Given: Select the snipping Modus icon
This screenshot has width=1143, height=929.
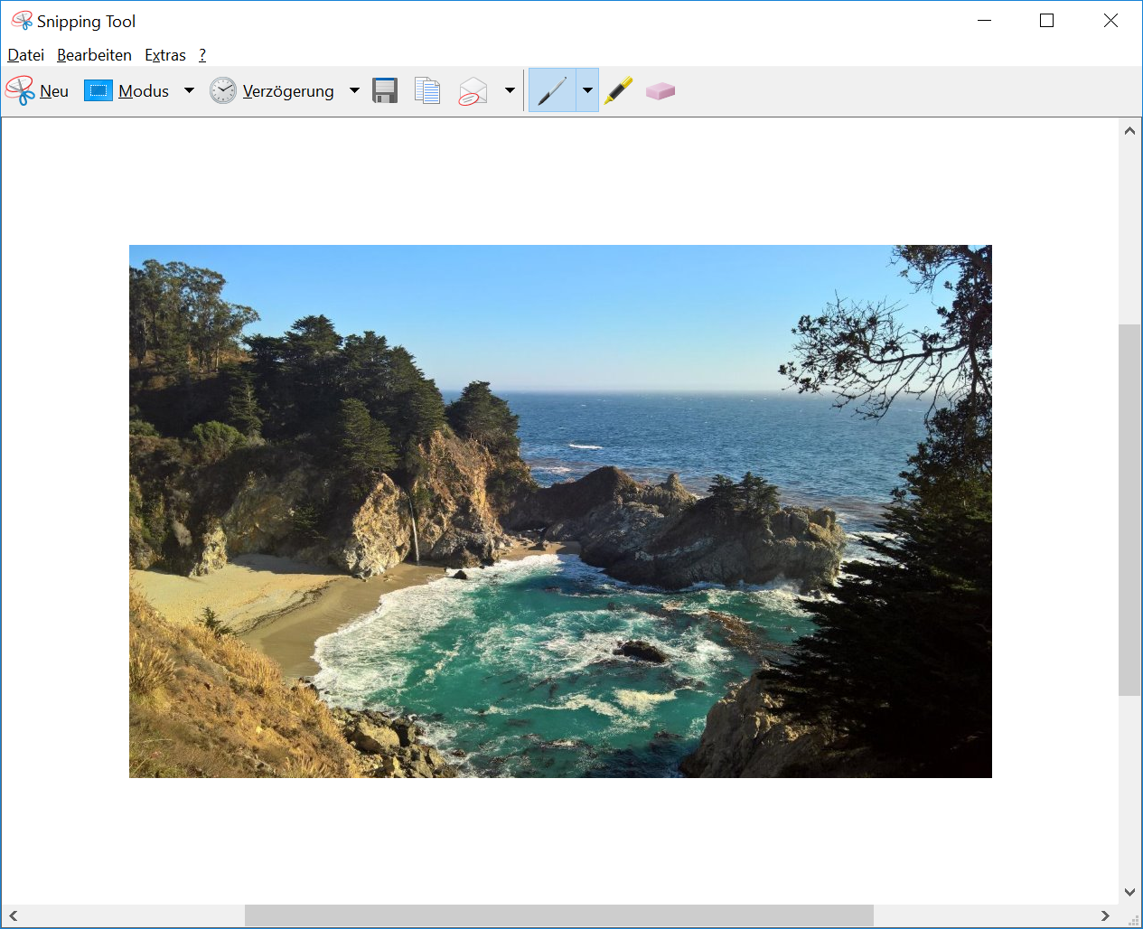Looking at the screenshot, I should pyautogui.click(x=98, y=89).
